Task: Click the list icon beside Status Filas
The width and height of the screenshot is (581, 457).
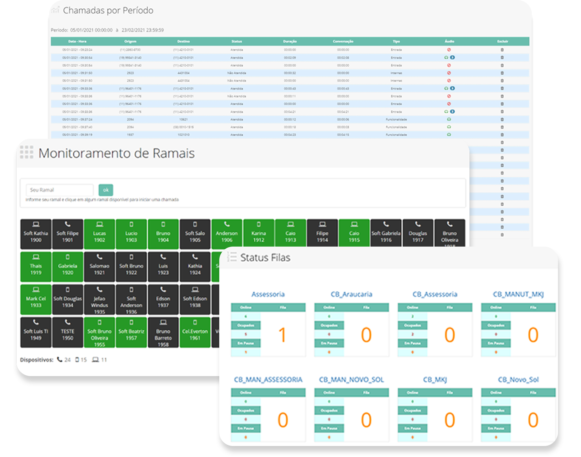Action: point(232,257)
